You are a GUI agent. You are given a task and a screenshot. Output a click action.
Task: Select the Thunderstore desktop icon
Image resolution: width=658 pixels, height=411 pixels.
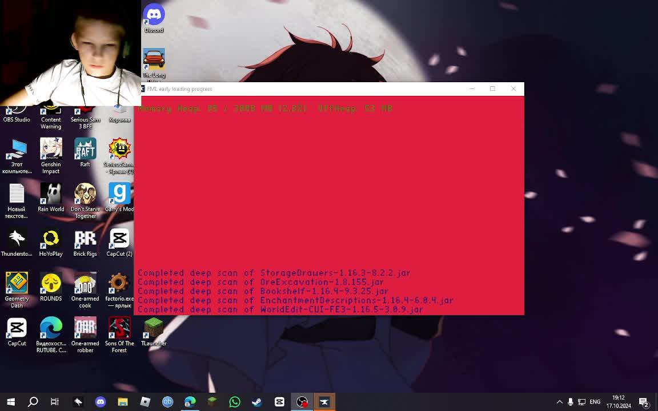[17, 242]
